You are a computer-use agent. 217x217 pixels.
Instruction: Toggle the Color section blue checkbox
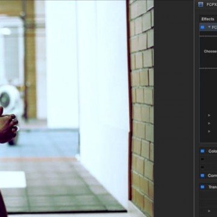[203, 151]
